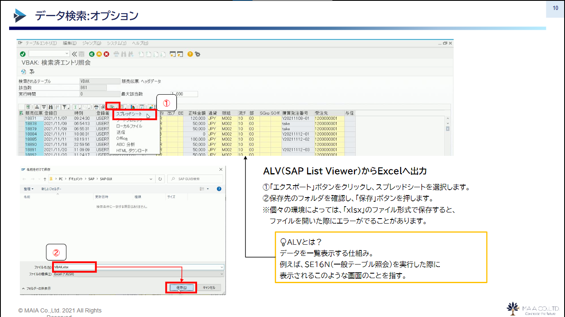The image size is (565, 317).
Task: Click the ALV Export icon
Action: point(112,107)
